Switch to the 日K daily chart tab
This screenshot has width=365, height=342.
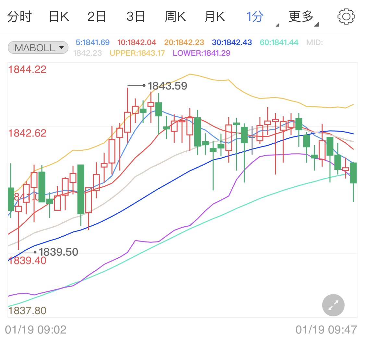point(58,16)
